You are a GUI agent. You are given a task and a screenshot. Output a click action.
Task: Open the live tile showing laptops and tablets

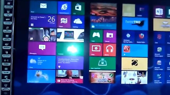70,35
